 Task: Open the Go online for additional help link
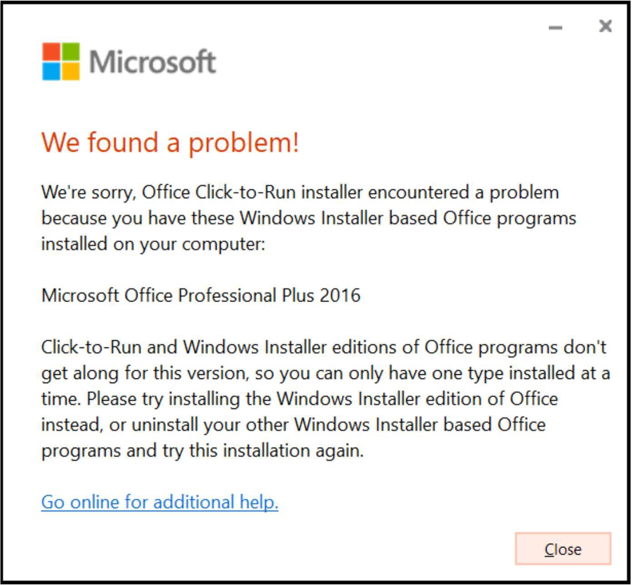pos(160,502)
